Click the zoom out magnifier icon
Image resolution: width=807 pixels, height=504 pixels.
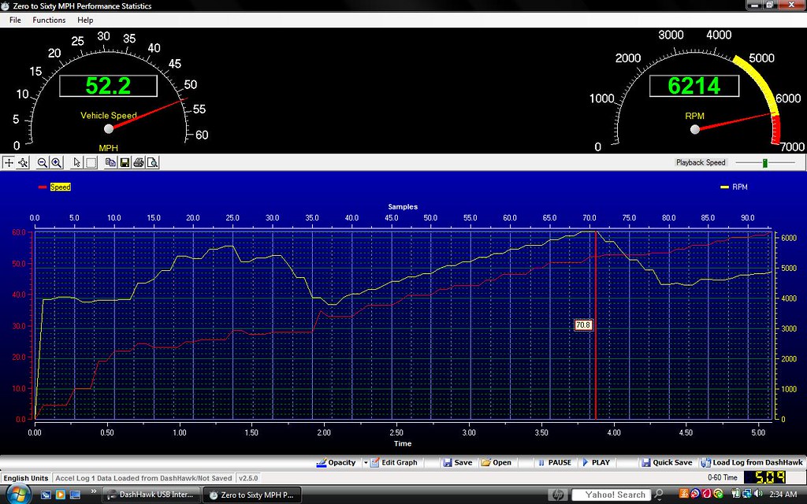pyautogui.click(x=43, y=162)
